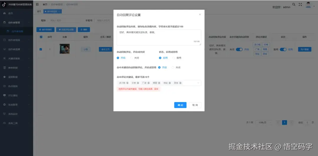The height and width of the screenshot is (156, 318).
Task: Open the 创作者信息 submenu item in the sidebar
Action: [16, 31]
